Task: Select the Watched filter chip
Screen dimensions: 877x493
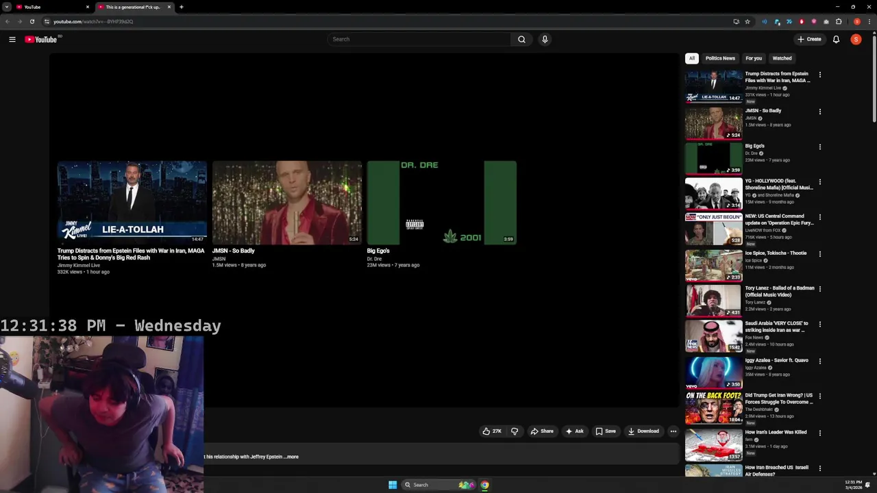Action: [x=782, y=58]
